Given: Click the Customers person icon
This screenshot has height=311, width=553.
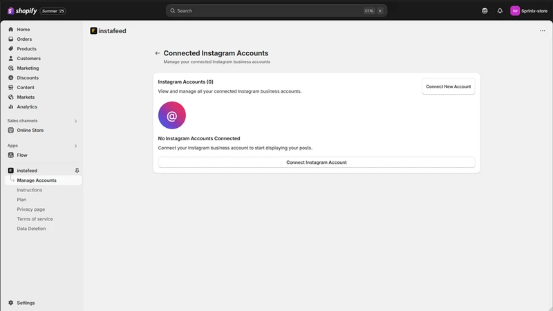Looking at the screenshot, I should click(11, 59).
